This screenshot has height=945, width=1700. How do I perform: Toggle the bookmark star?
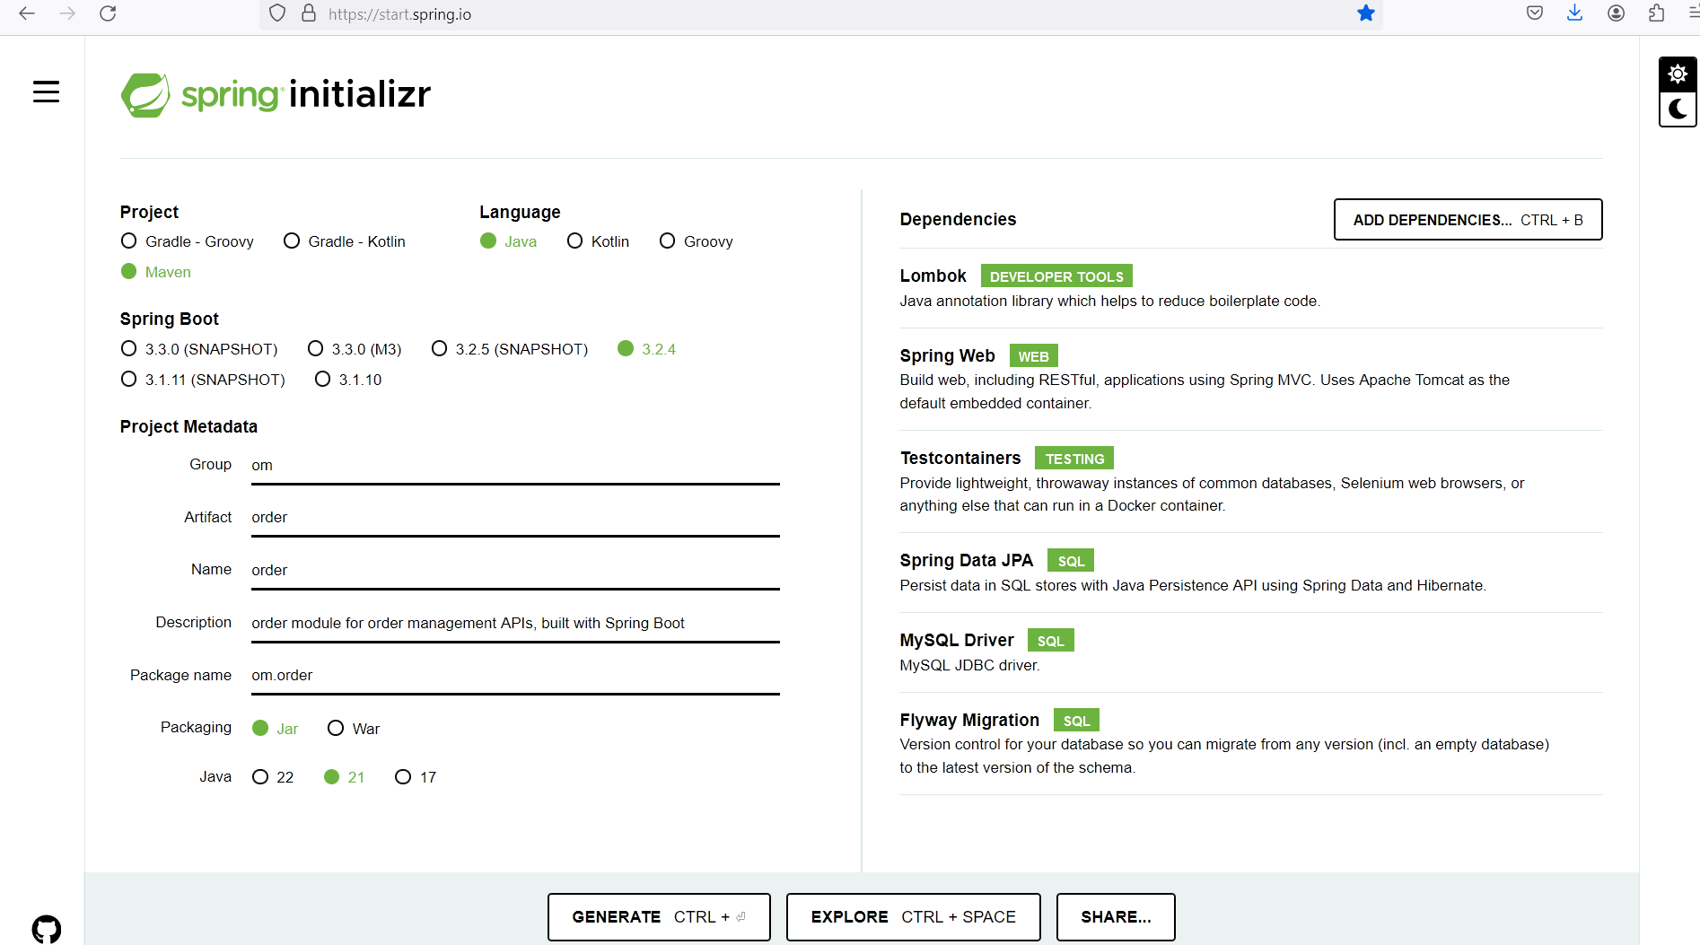[x=1365, y=13]
